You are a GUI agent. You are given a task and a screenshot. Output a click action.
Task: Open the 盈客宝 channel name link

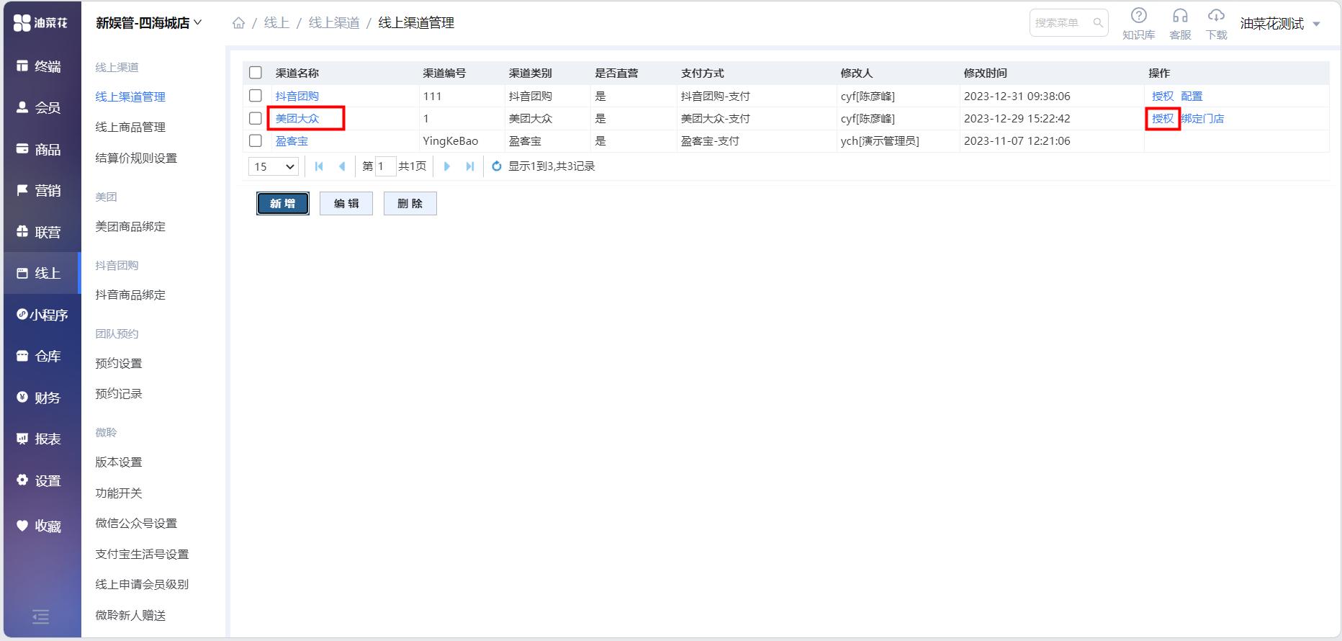tap(292, 140)
